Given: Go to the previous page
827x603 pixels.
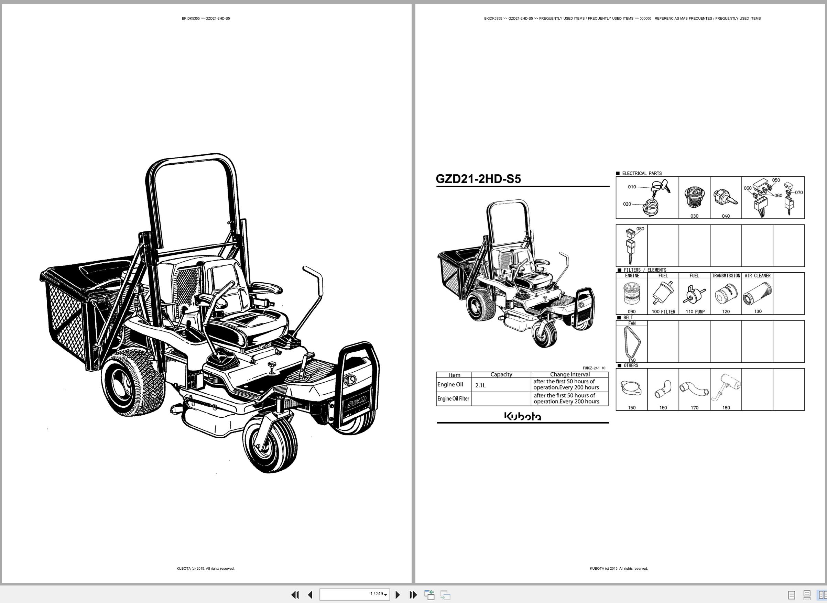Looking at the screenshot, I should pos(311,595).
